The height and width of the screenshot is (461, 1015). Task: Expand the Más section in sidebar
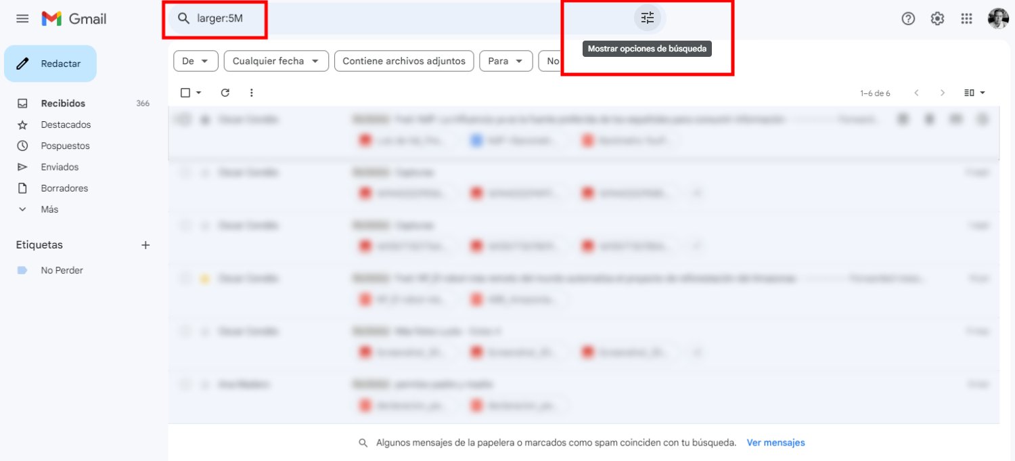(x=49, y=209)
